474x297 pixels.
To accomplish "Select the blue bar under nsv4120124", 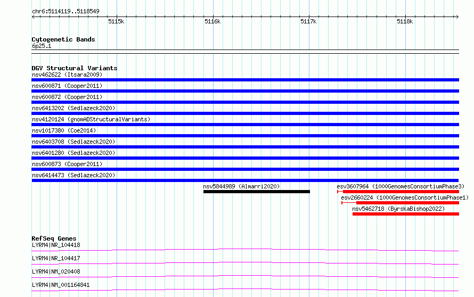I will (245, 125).
